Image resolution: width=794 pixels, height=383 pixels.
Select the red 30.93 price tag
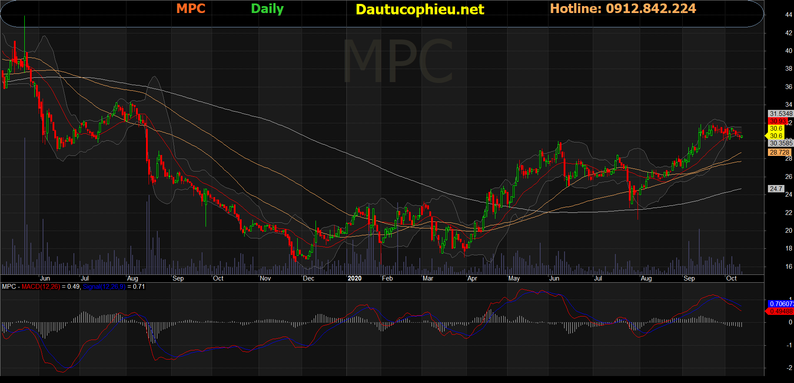(778, 121)
